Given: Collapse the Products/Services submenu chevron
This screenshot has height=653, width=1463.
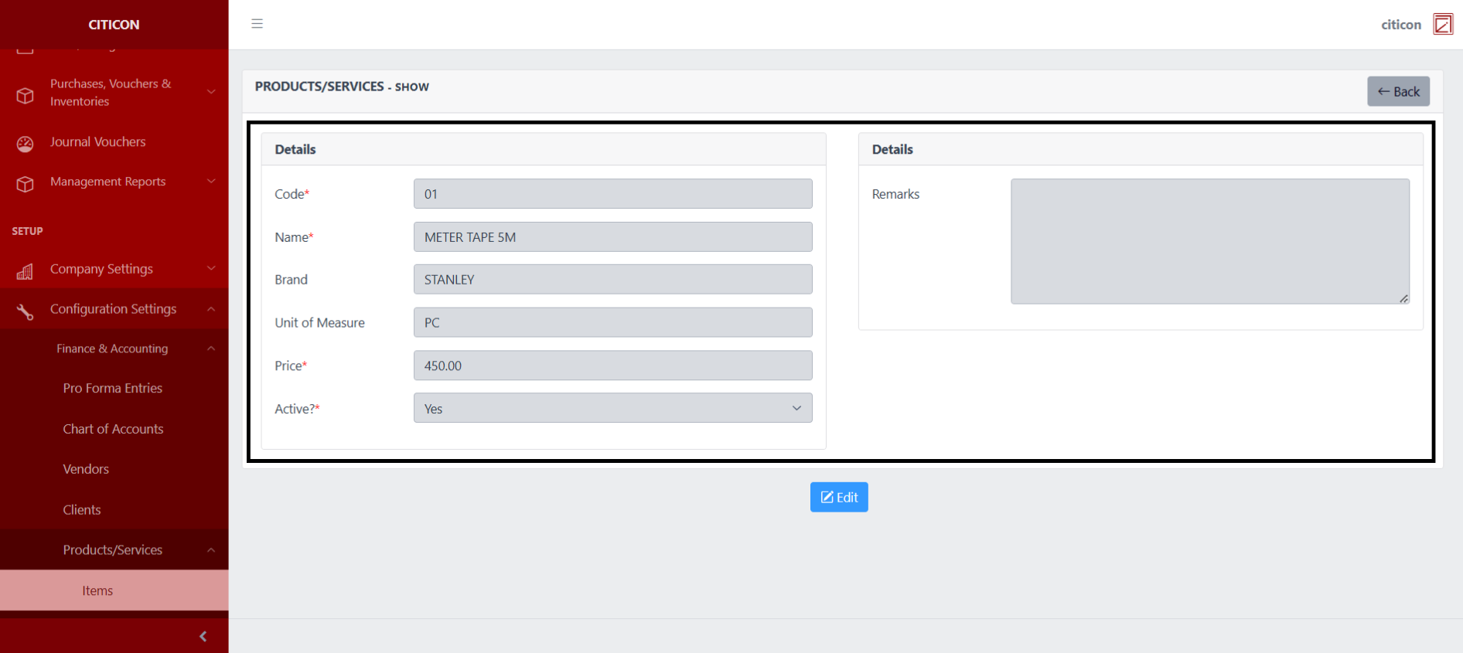Looking at the screenshot, I should tap(211, 549).
